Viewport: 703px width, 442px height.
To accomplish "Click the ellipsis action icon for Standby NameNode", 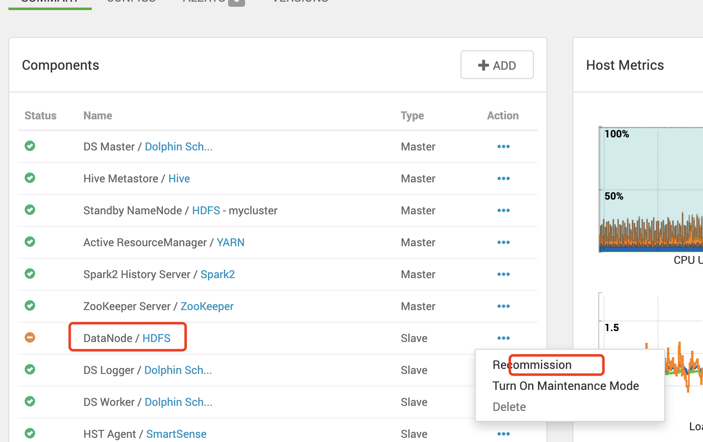I will pyautogui.click(x=503, y=210).
